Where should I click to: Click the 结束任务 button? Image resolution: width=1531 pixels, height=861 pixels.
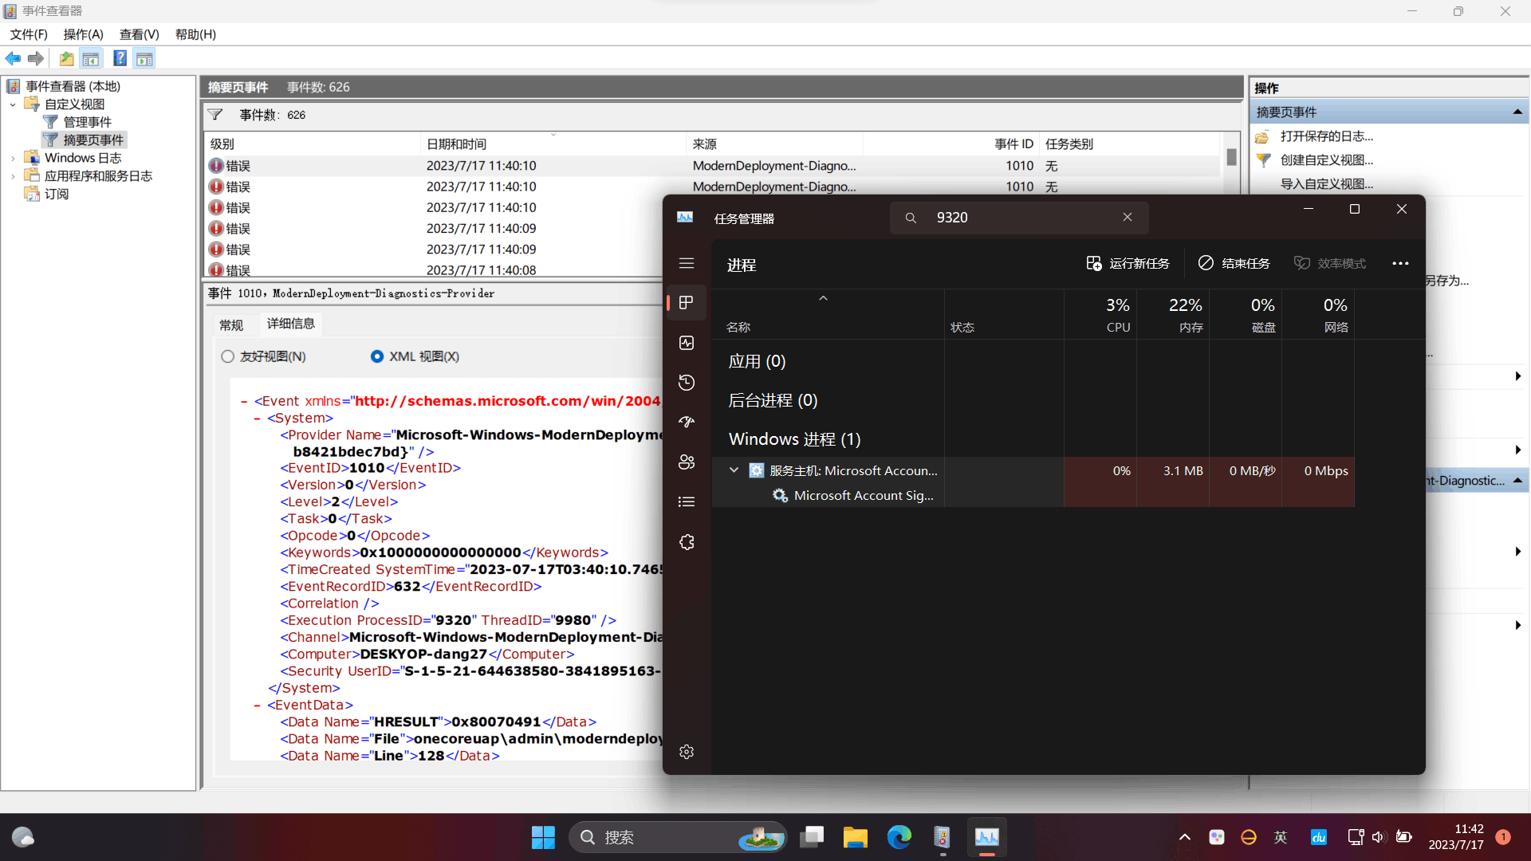point(1234,263)
